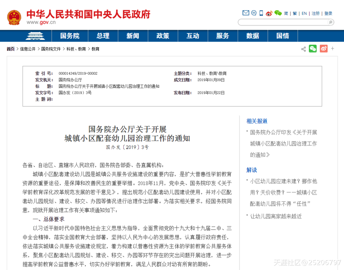Click the green WeChat icon in header
Screen dimensions: 344x270
[278, 13]
